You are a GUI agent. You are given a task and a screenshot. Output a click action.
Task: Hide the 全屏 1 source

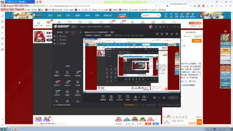(x=54, y=43)
